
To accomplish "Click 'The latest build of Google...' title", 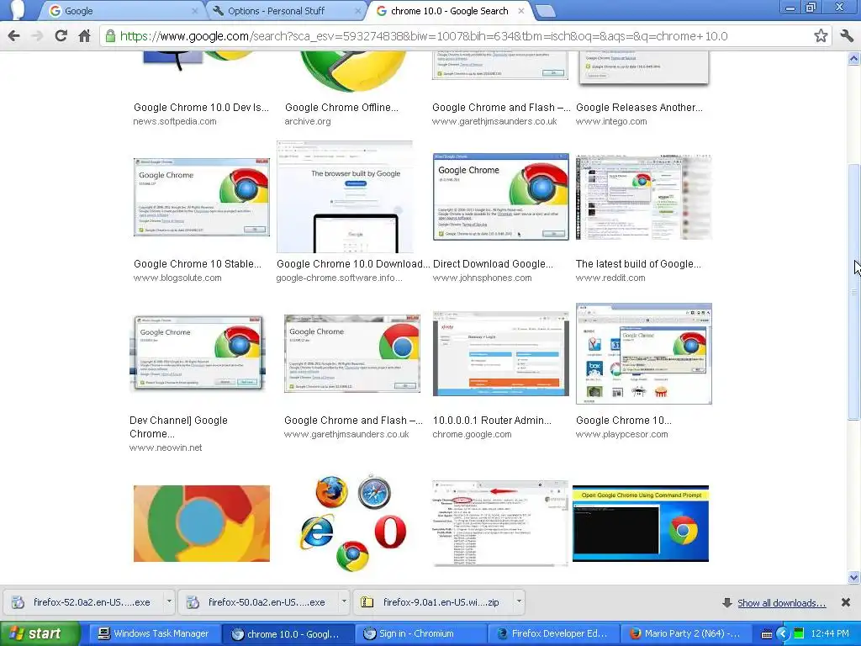I will pos(638,263).
